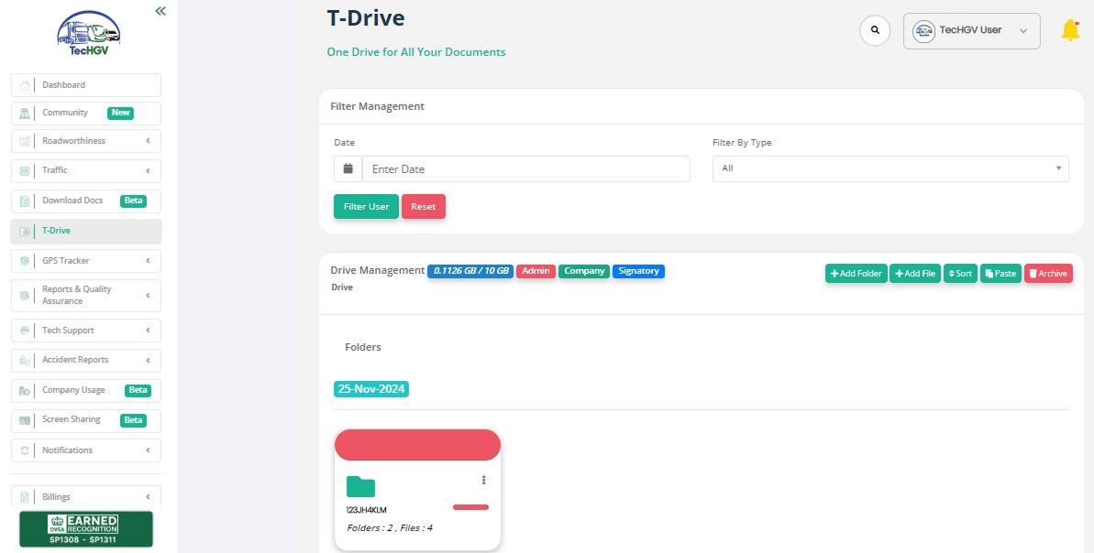Open the notification bell

(x=1070, y=30)
